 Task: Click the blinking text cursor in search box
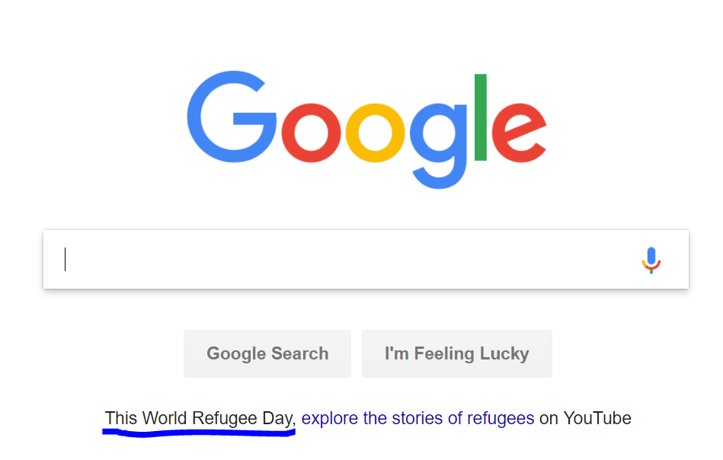click(x=65, y=260)
